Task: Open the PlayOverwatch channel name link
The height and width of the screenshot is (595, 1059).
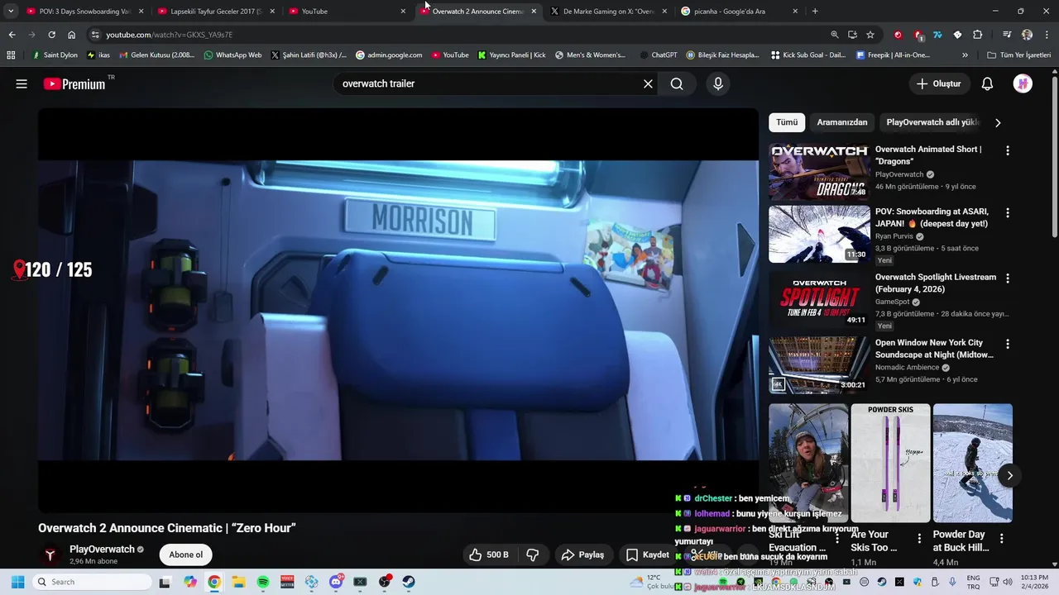Action: point(102,550)
